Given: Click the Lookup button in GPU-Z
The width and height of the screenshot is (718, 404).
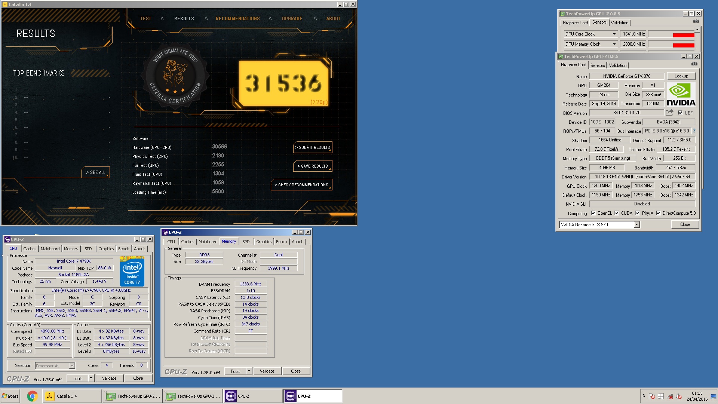Looking at the screenshot, I should click(681, 76).
